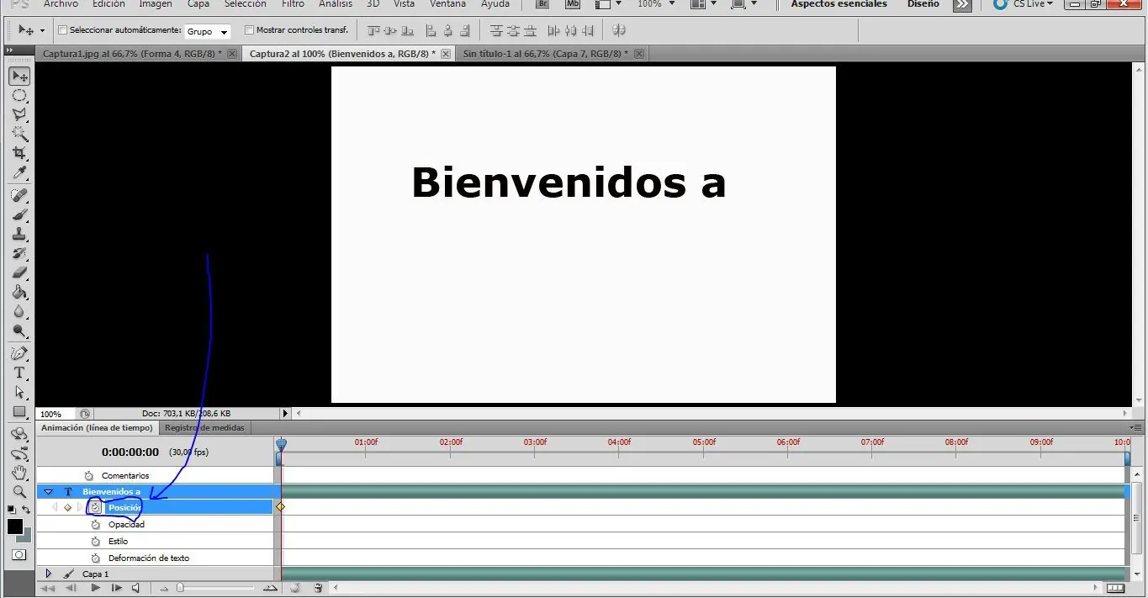
Task: Toggle the Posición stopwatch
Action: (95, 507)
